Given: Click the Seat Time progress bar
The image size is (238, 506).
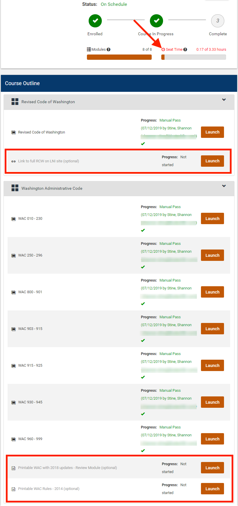Looking at the screenshot, I should tap(194, 57).
